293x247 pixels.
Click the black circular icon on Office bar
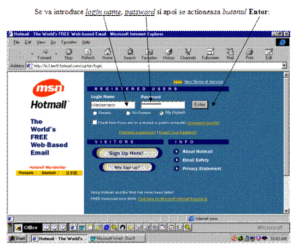coord(122,227)
